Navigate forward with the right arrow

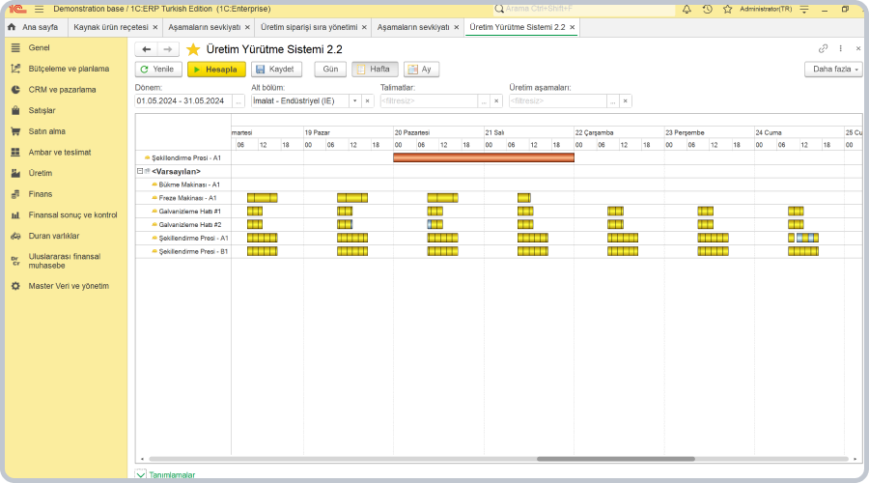pos(168,49)
